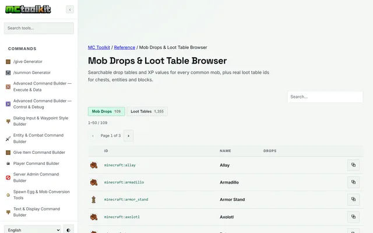This screenshot has width=373, height=233.
Task: Follow the MC Toolkit breadcrumb link
Action: tap(99, 47)
